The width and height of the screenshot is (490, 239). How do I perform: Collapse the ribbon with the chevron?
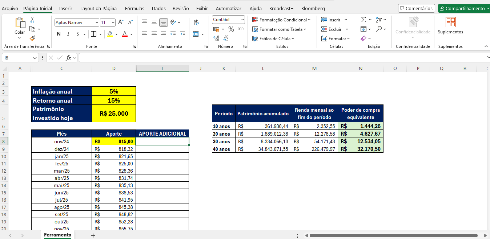click(486, 46)
